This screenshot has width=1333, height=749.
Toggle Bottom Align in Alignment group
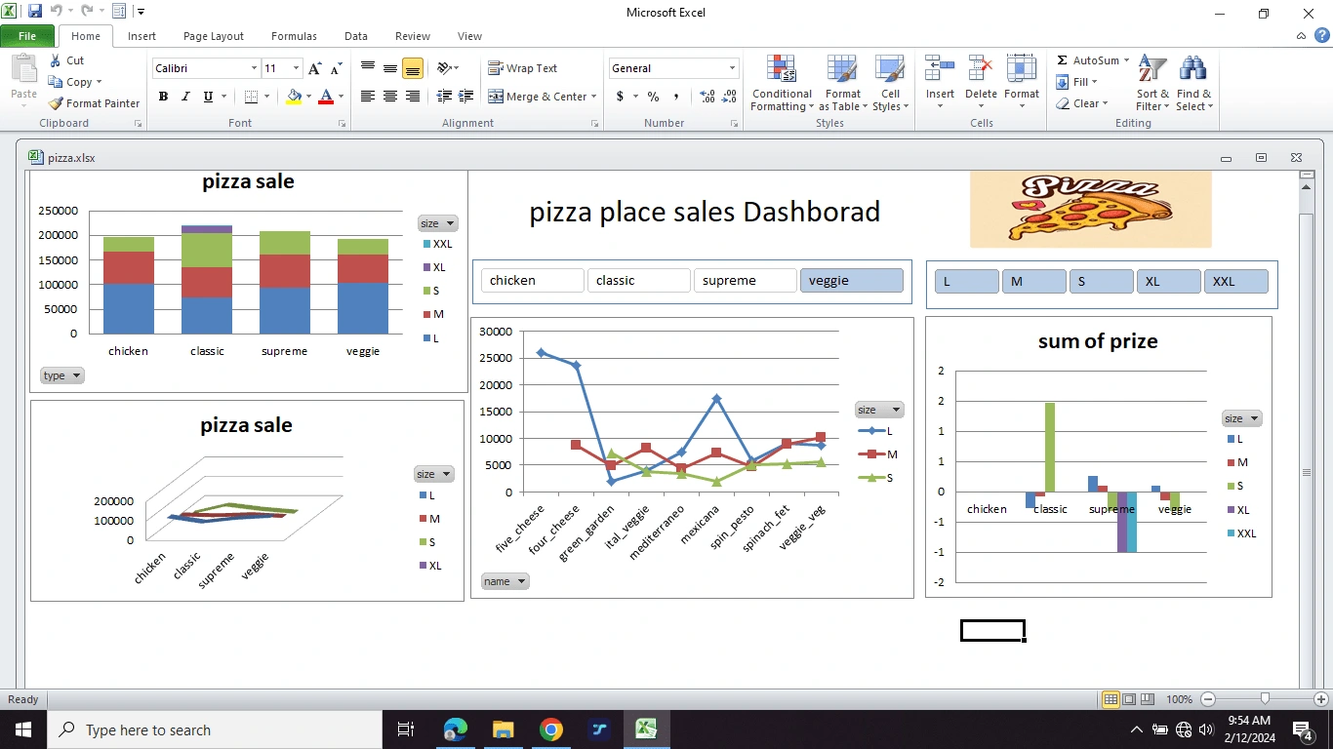(413, 68)
